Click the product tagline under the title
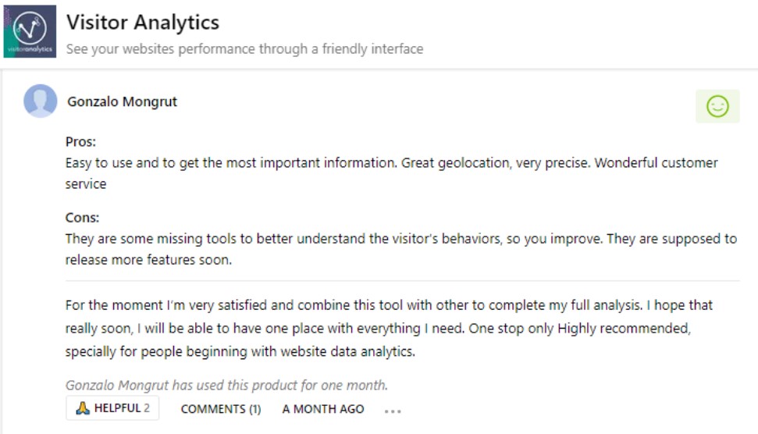758x434 pixels. coord(244,49)
